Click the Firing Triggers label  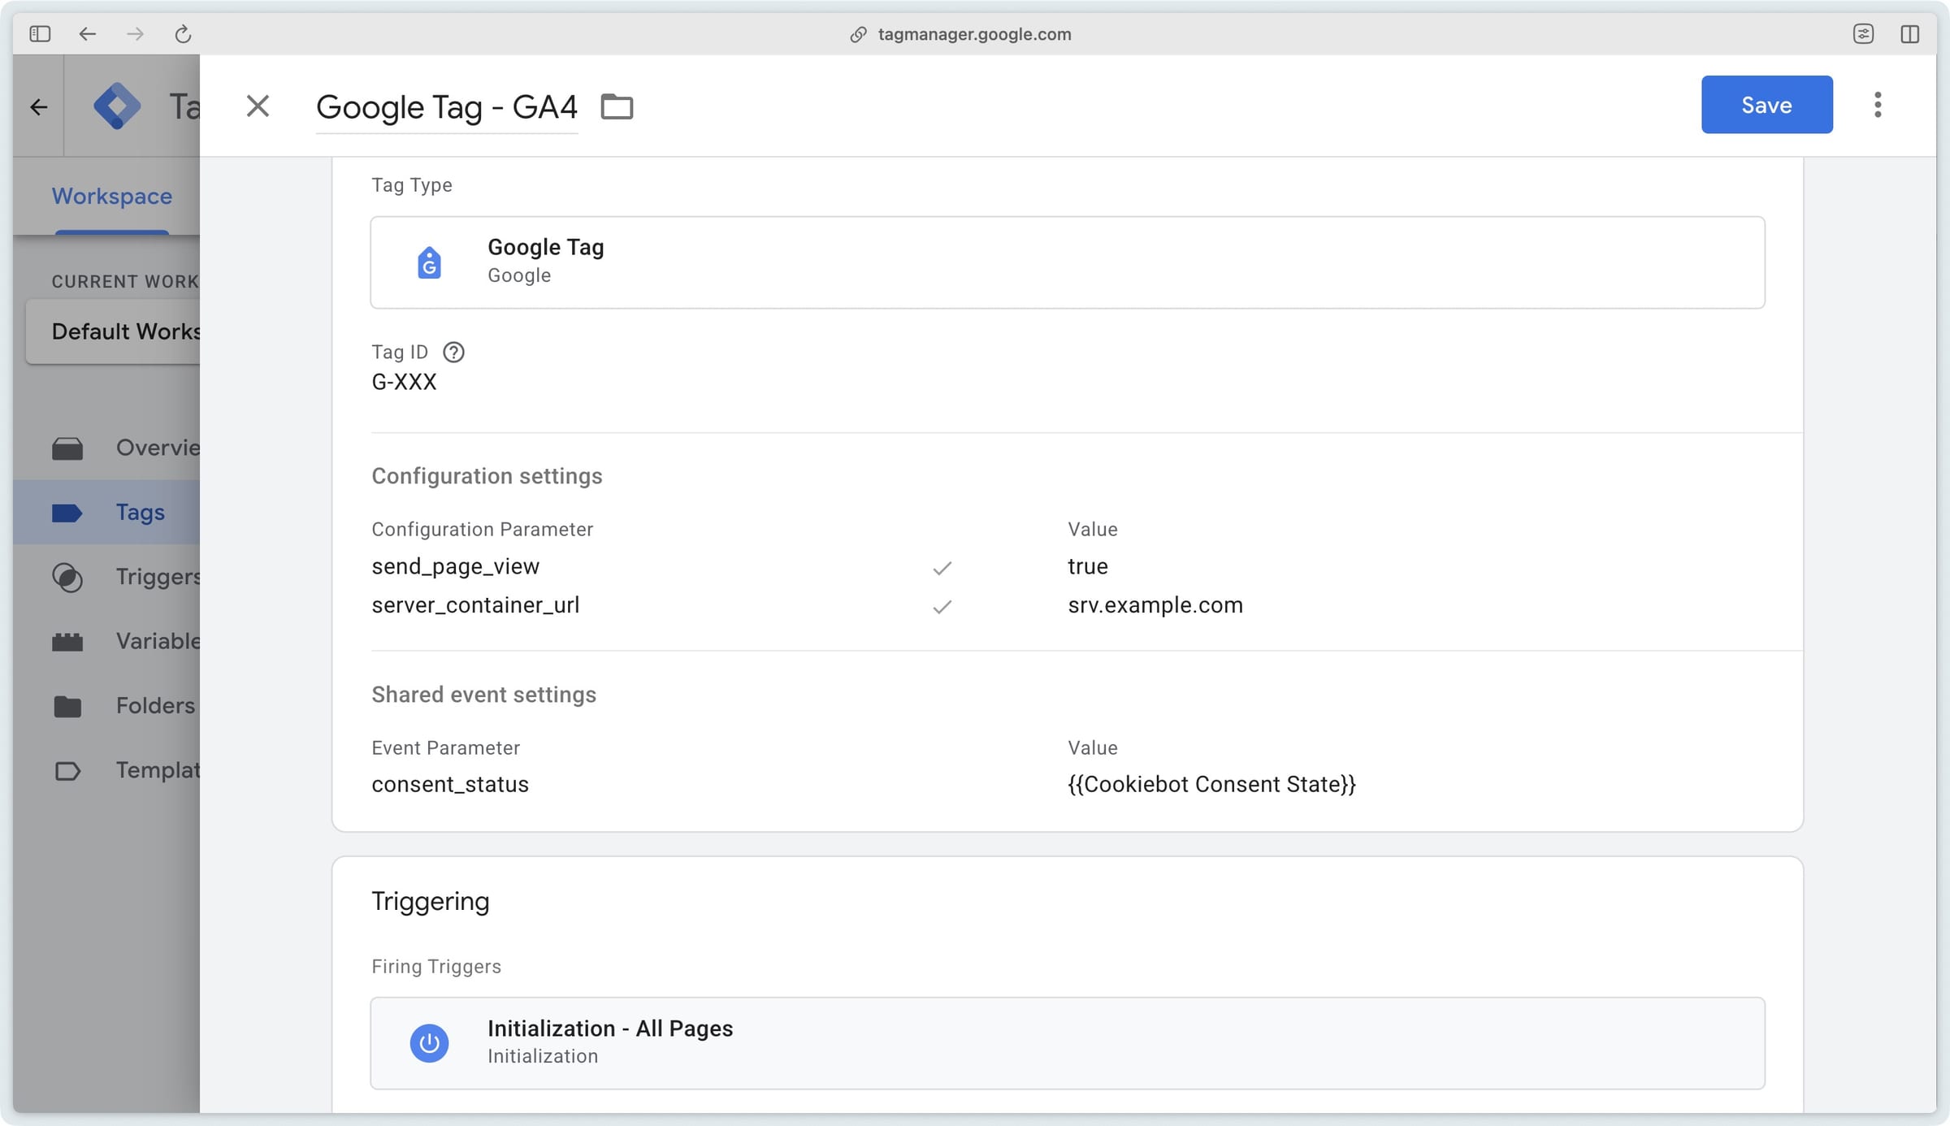tap(436, 967)
